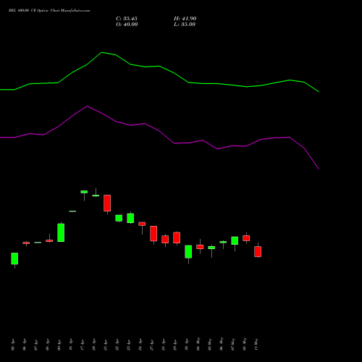This screenshot has height=362, width=362.
Task: Select the red candlestick for 27 Apr
Action: pyautogui.click(x=153, y=233)
